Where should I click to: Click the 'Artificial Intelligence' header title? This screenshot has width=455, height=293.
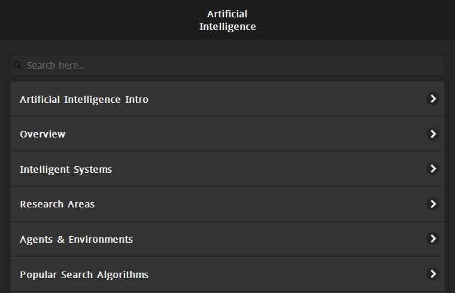pyautogui.click(x=227, y=20)
